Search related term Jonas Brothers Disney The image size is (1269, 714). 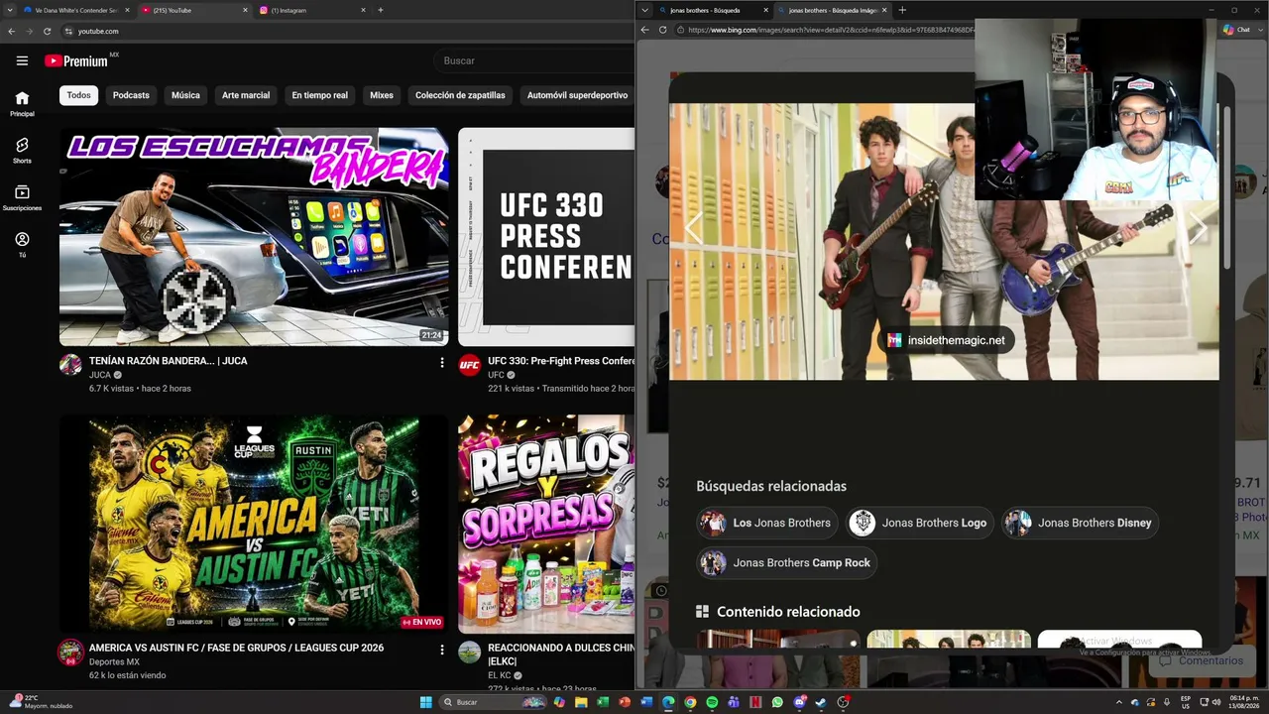coord(1080,523)
